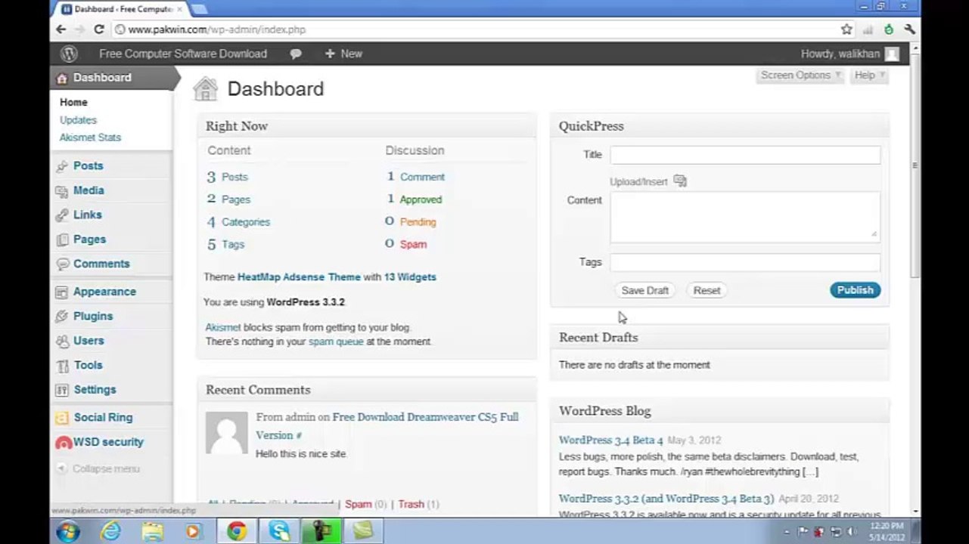Open the Media menu
Image resolution: width=969 pixels, height=544 pixels.
(89, 191)
